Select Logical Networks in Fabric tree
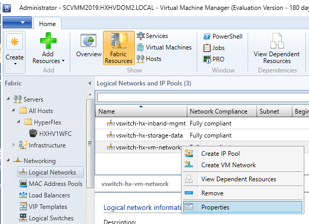The height and width of the screenshot is (224, 309). (50, 172)
